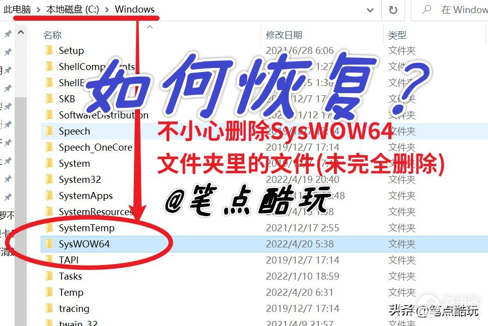This screenshot has height=326, width=488.
Task: Open the Temp folder name
Action: [x=71, y=292]
